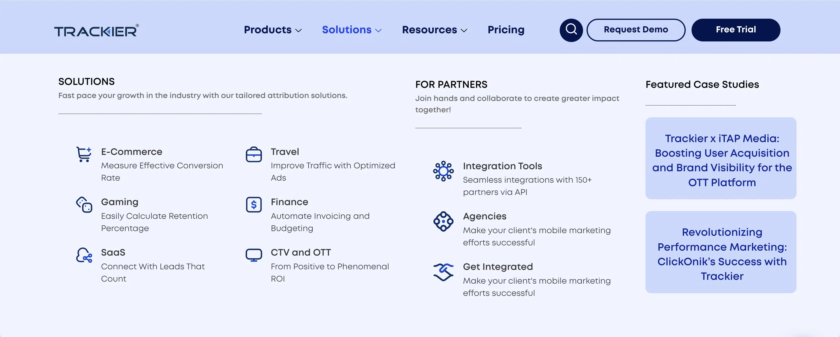This screenshot has height=337, width=840.
Task: Click the Trackier logo
Action: coord(97,30)
